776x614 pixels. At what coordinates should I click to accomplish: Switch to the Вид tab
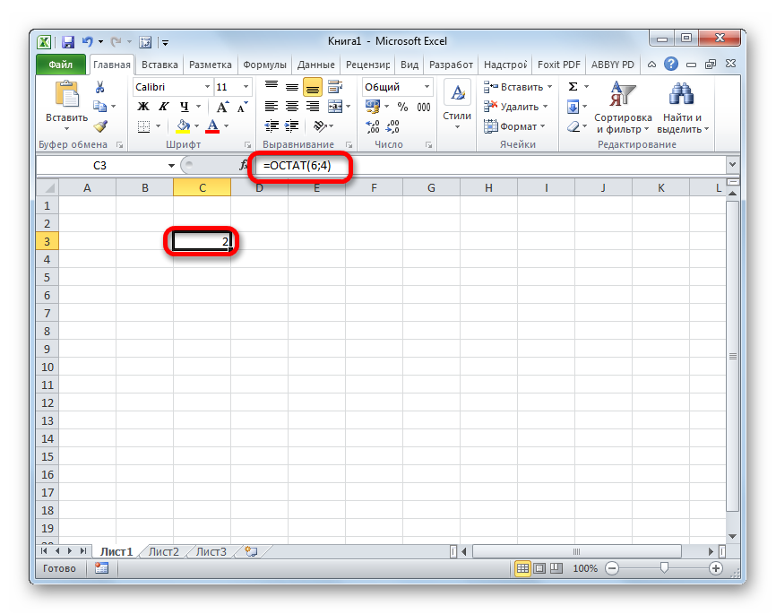coord(410,65)
